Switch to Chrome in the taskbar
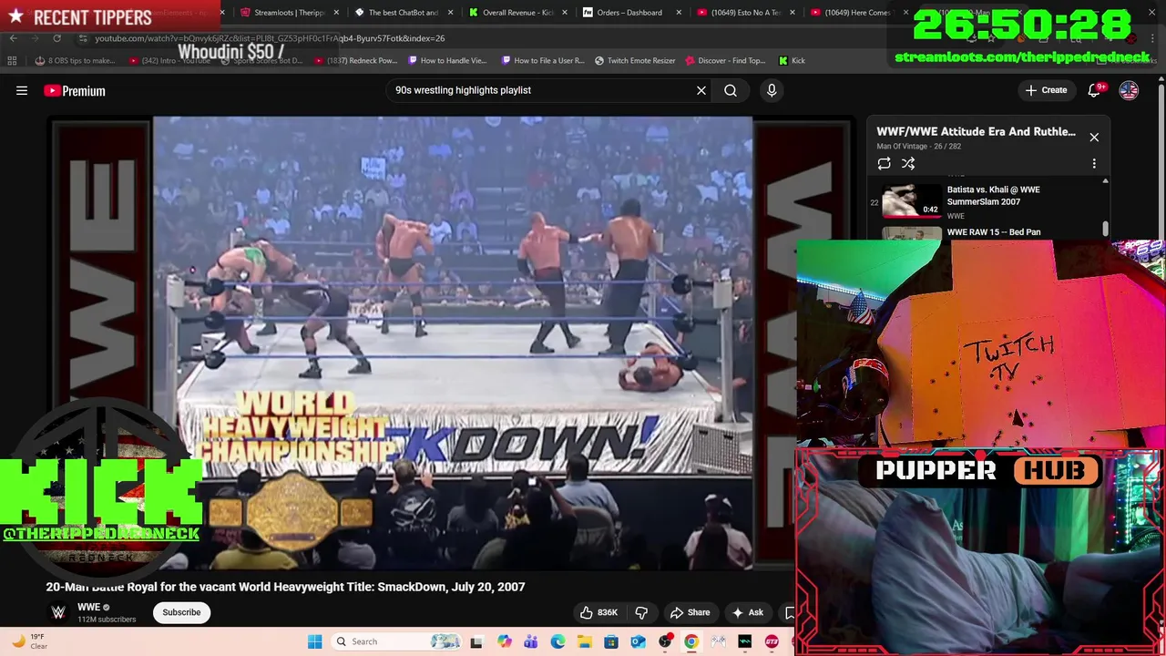This screenshot has width=1166, height=656. 691,641
